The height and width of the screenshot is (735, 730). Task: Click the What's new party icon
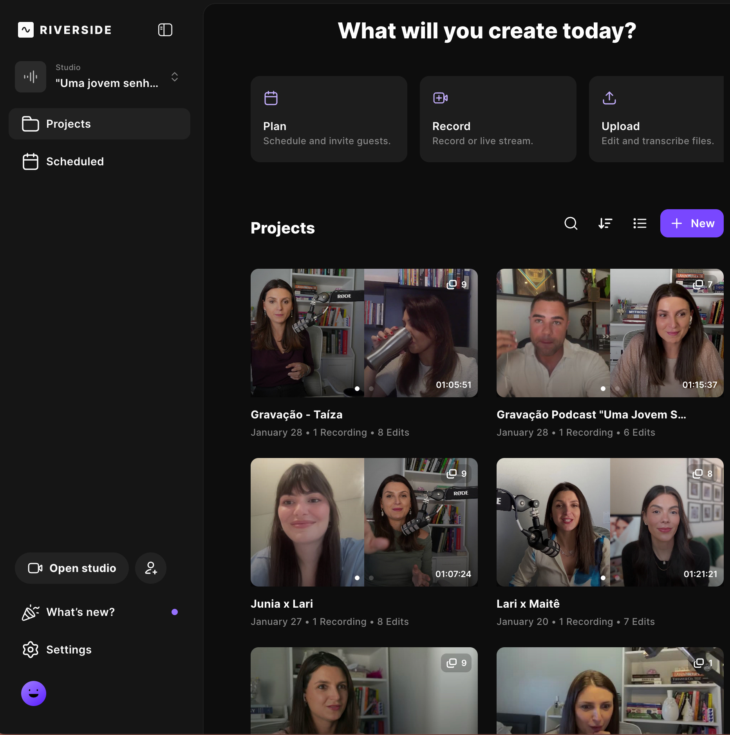pos(31,612)
